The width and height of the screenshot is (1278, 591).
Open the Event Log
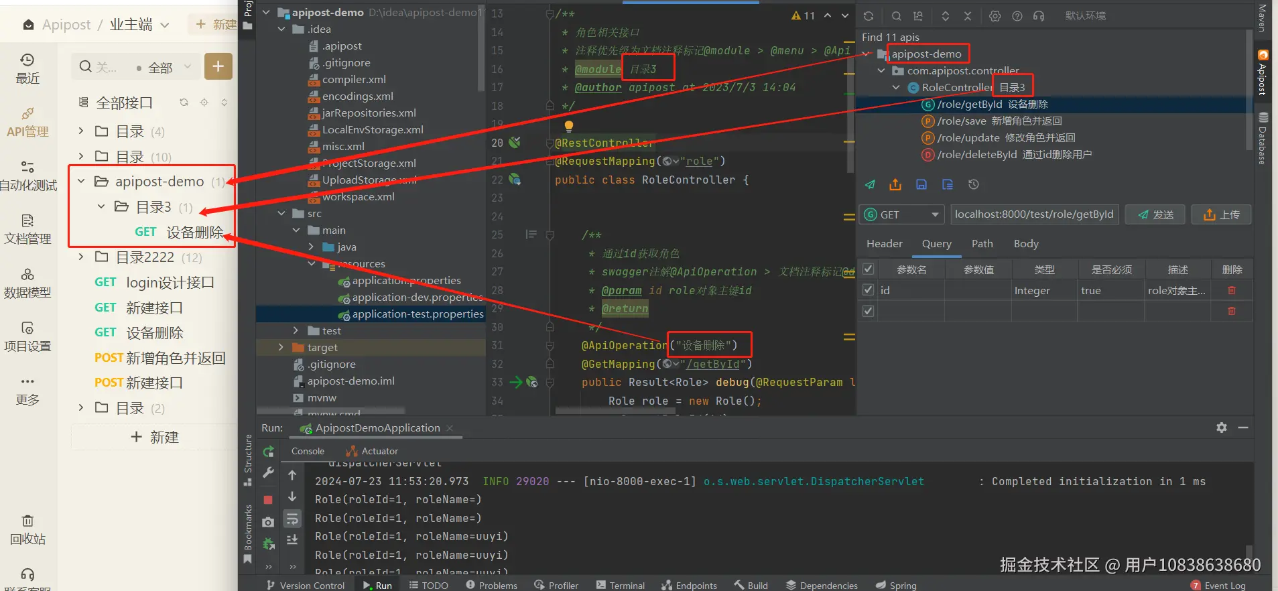click(1218, 586)
